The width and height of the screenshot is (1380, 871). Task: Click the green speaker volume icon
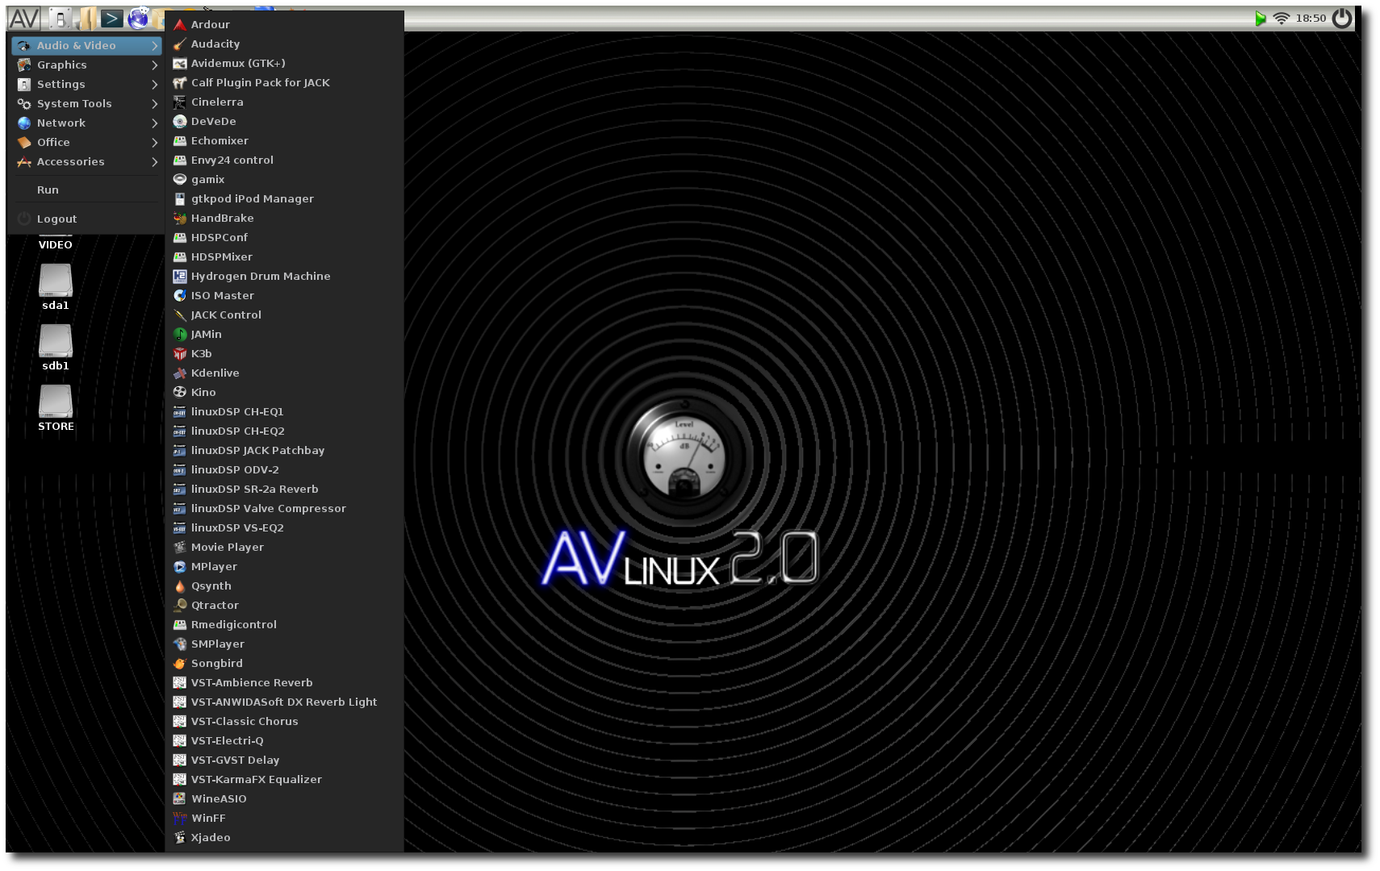click(1260, 19)
